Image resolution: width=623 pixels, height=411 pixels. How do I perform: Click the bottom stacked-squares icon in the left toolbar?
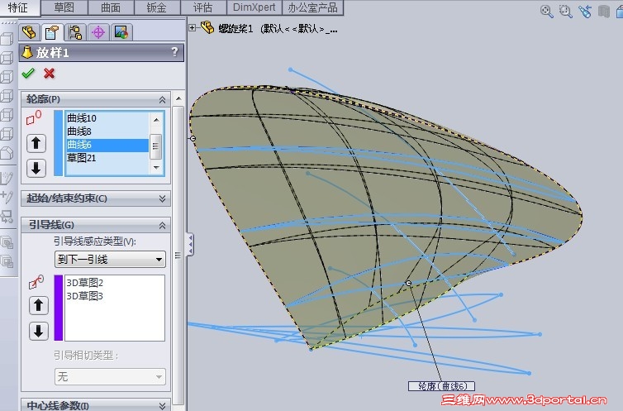(x=7, y=261)
